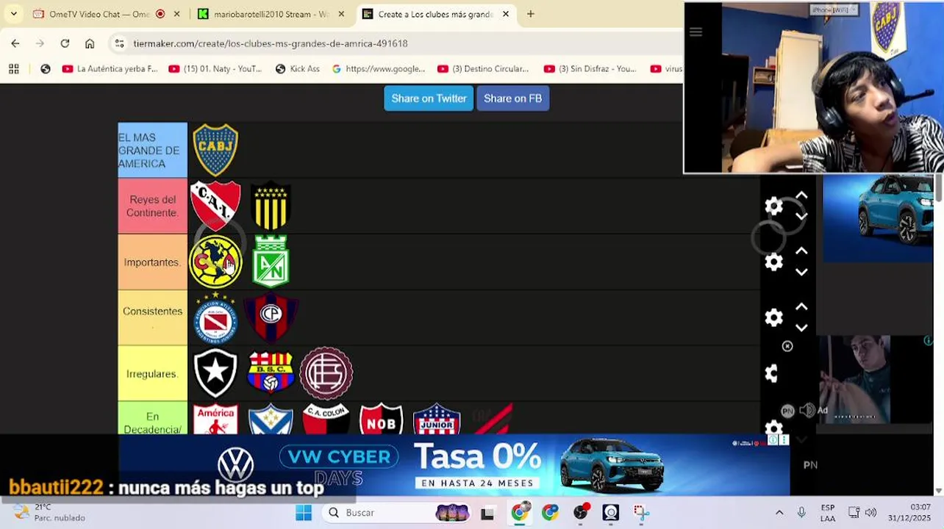This screenshot has height=529, width=944.
Task: Open settings gear for Irregulares row
Action: coord(772,373)
